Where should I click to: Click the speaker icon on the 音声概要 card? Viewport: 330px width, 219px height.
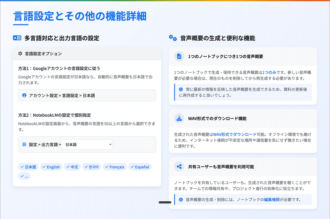(179, 56)
